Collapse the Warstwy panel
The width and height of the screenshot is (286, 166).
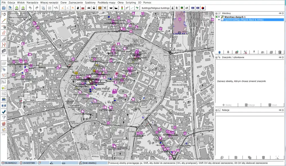click(x=217, y=13)
